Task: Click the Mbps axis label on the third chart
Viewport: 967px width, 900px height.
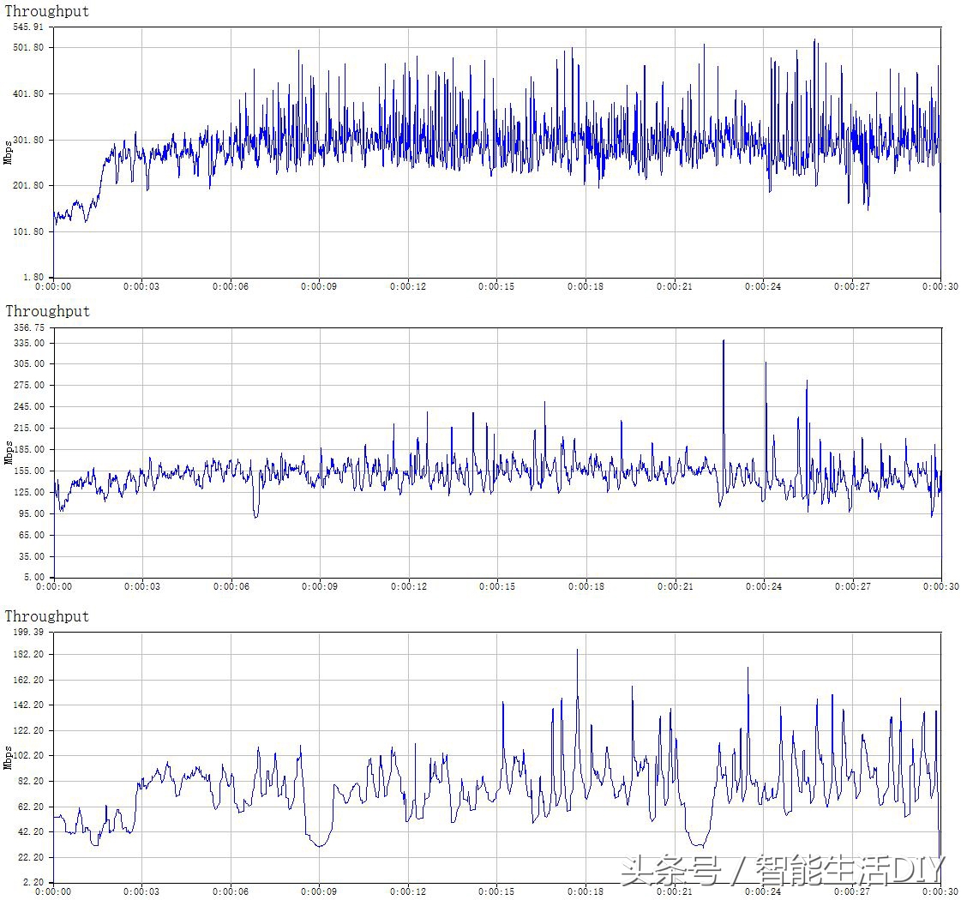Action: [8, 758]
